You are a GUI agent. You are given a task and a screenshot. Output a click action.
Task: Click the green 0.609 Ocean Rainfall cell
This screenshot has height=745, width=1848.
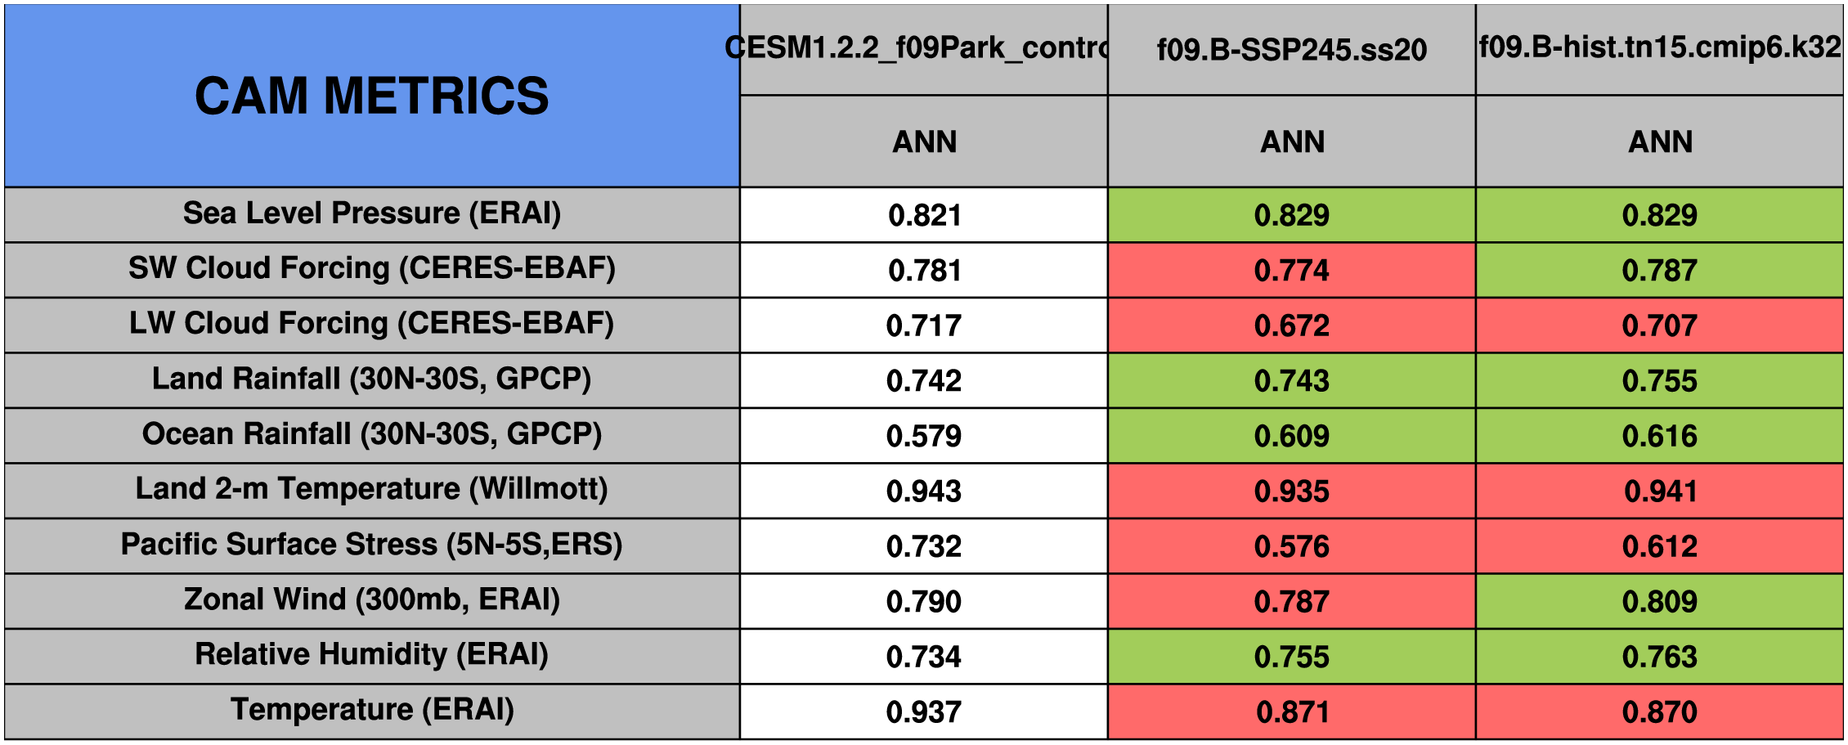(1292, 436)
